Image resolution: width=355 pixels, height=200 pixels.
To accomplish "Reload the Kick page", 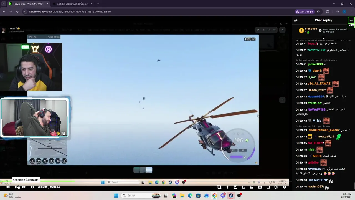I will click(x=17, y=12).
